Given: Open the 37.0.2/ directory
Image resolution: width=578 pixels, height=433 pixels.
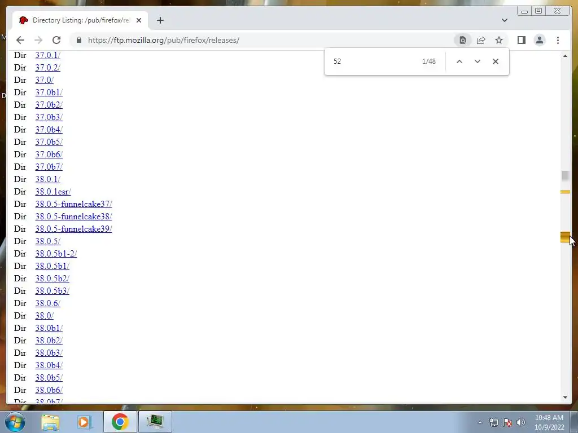Looking at the screenshot, I should tap(47, 68).
